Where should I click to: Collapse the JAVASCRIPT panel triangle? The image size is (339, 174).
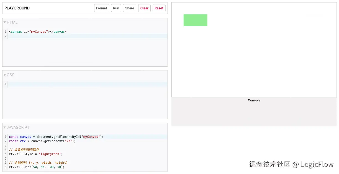[x=5, y=128]
